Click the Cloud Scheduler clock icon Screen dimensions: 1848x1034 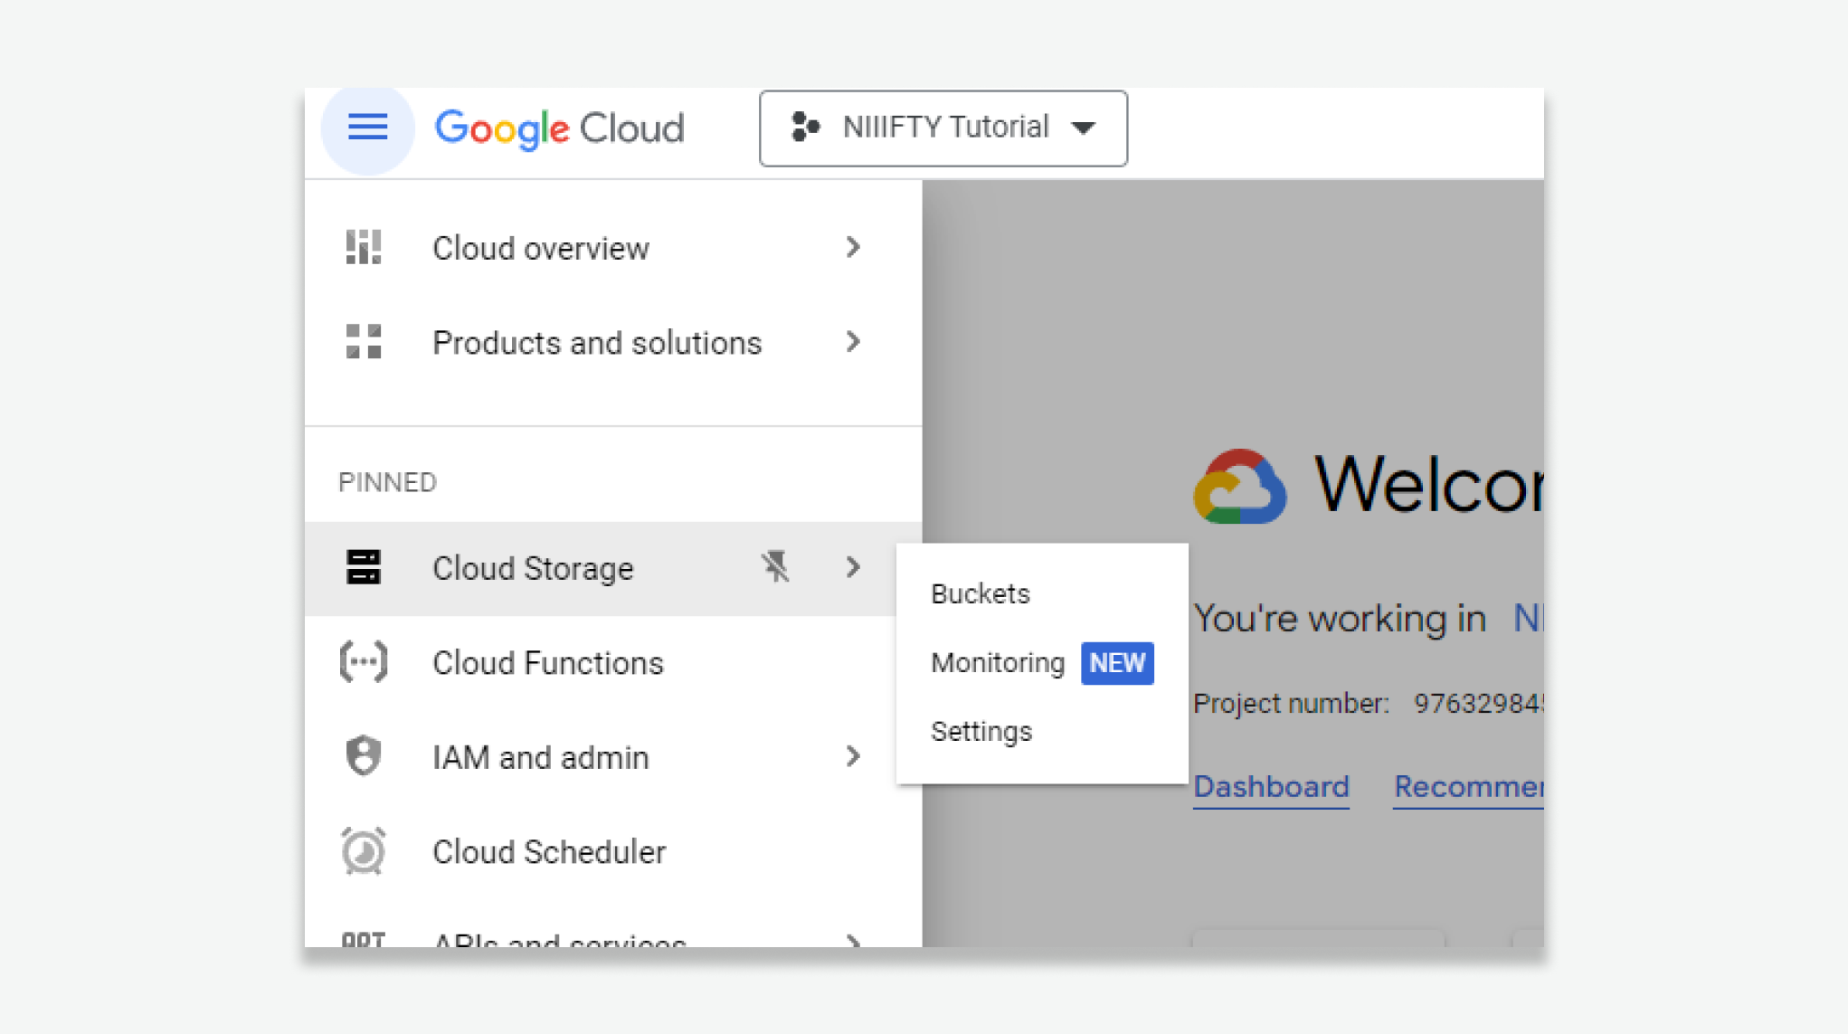364,851
